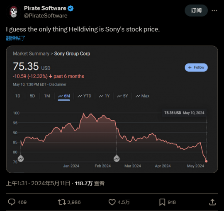Select the 1D chart range tab

click(18, 96)
